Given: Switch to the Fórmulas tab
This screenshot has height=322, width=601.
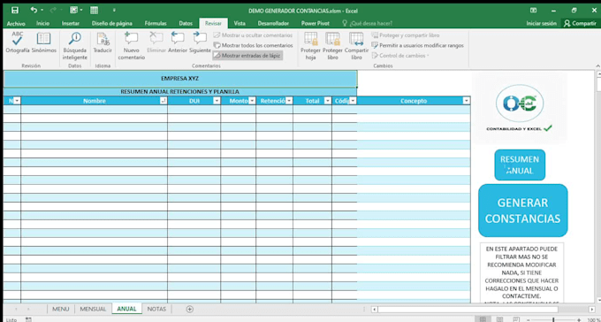Looking at the screenshot, I should 156,23.
